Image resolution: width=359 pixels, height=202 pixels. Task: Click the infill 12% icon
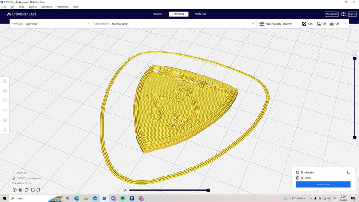coord(304,24)
